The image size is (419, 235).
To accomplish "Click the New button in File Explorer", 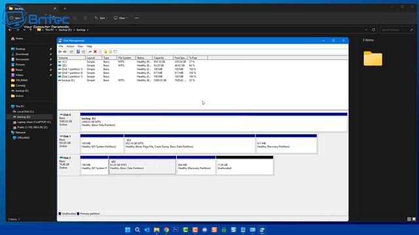I will 16,18.
